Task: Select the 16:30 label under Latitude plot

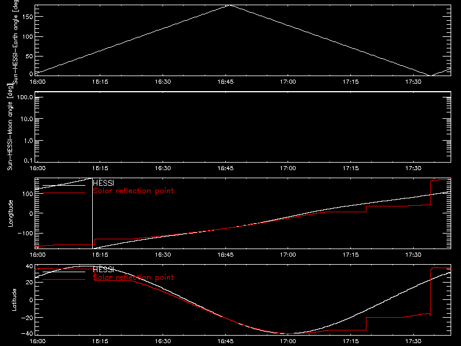Action: click(x=163, y=341)
